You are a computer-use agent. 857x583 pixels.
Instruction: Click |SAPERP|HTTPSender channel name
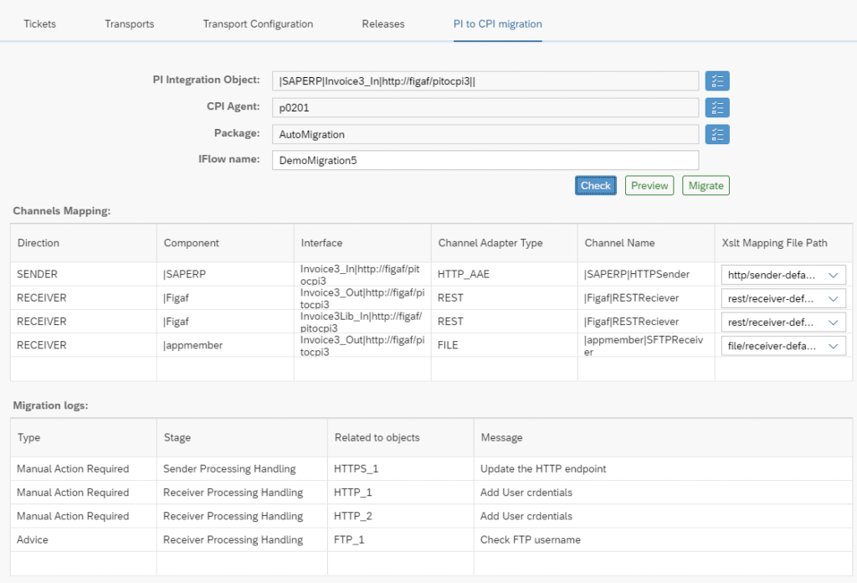click(637, 274)
